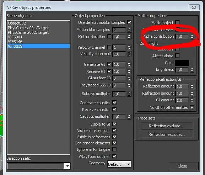Click the Subdivs multiplier field
205x175 pixels.
click(x=119, y=94)
